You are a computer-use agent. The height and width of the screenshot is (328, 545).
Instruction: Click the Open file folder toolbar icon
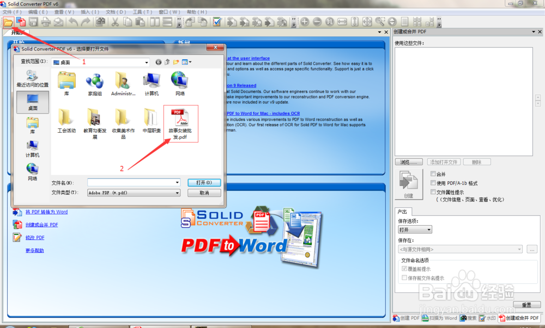click(8, 22)
